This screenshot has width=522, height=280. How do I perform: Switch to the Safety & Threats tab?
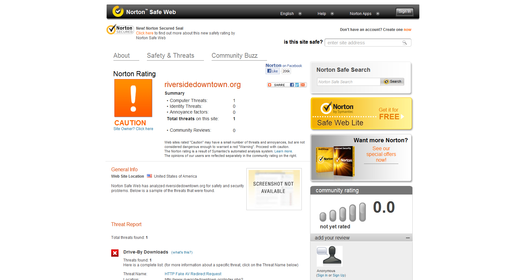pos(170,55)
